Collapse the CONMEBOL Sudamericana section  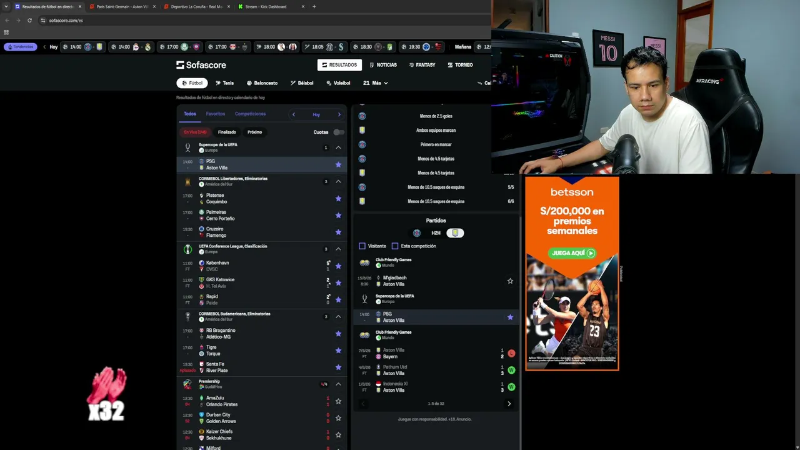pos(338,316)
